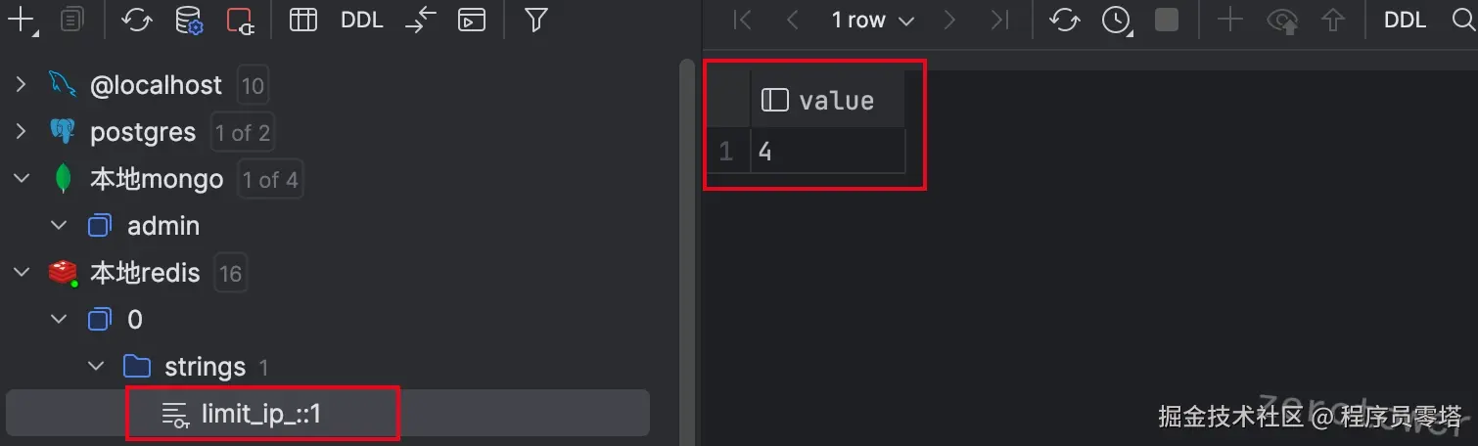Click the value column header
The width and height of the screenshot is (1478, 446).
coord(835,101)
